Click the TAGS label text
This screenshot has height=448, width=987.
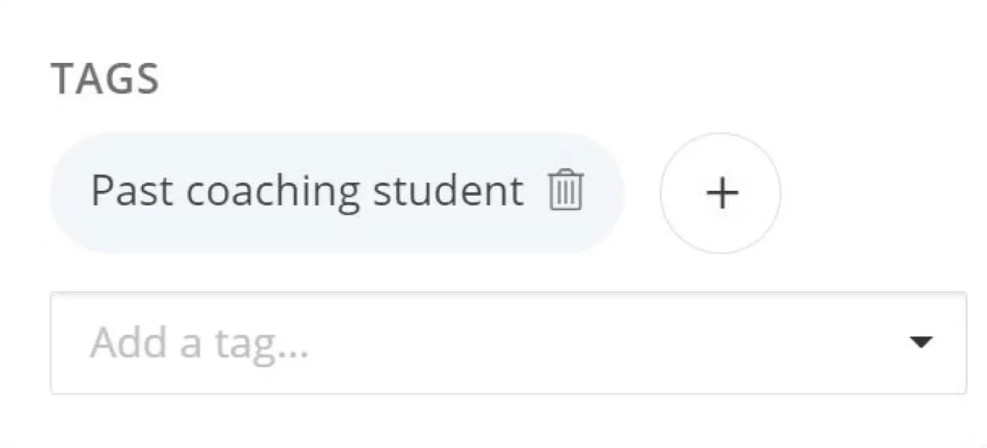click(105, 79)
